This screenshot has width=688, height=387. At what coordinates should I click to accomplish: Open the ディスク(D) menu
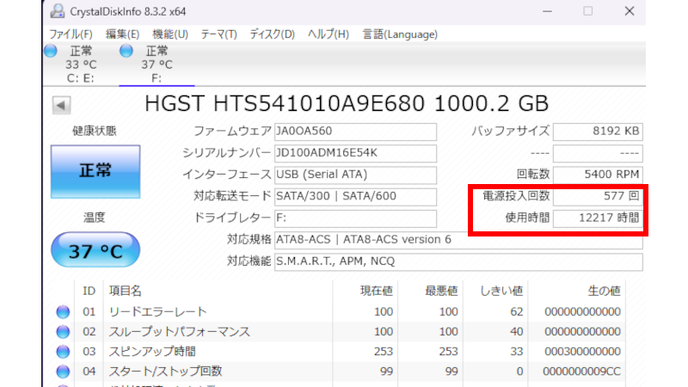272,34
